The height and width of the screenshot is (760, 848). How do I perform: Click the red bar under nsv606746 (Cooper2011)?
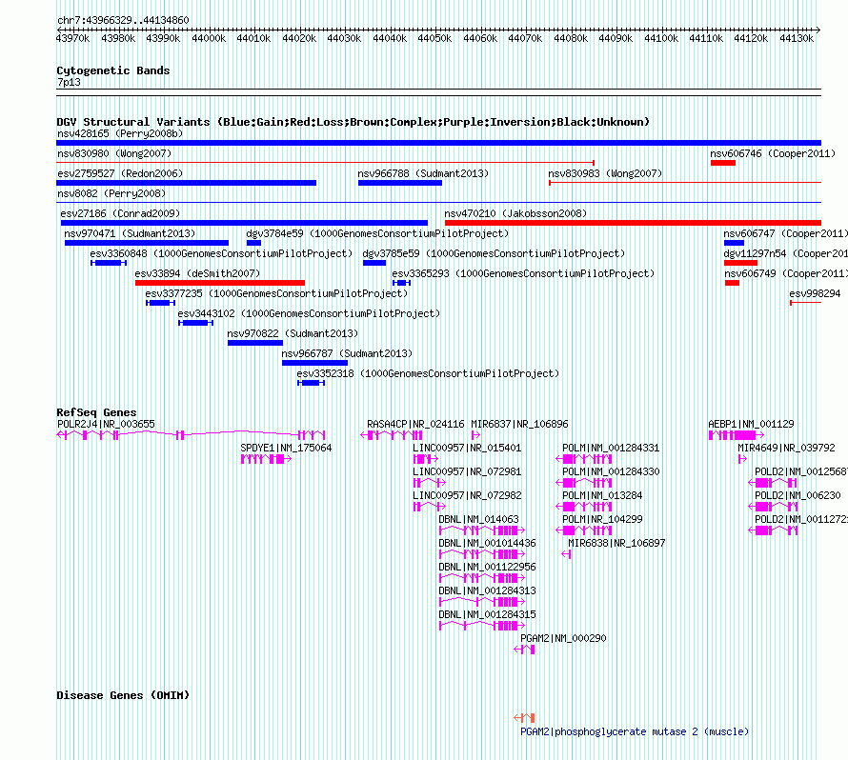pyautogui.click(x=723, y=163)
